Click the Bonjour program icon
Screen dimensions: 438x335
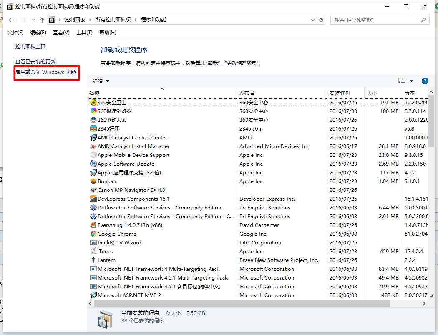(93, 181)
